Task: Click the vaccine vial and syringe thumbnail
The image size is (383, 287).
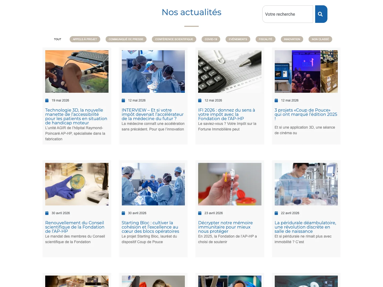Action: click(x=230, y=184)
